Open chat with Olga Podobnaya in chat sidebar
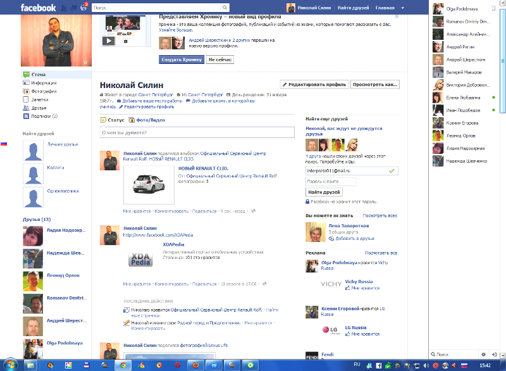 [x=463, y=9]
